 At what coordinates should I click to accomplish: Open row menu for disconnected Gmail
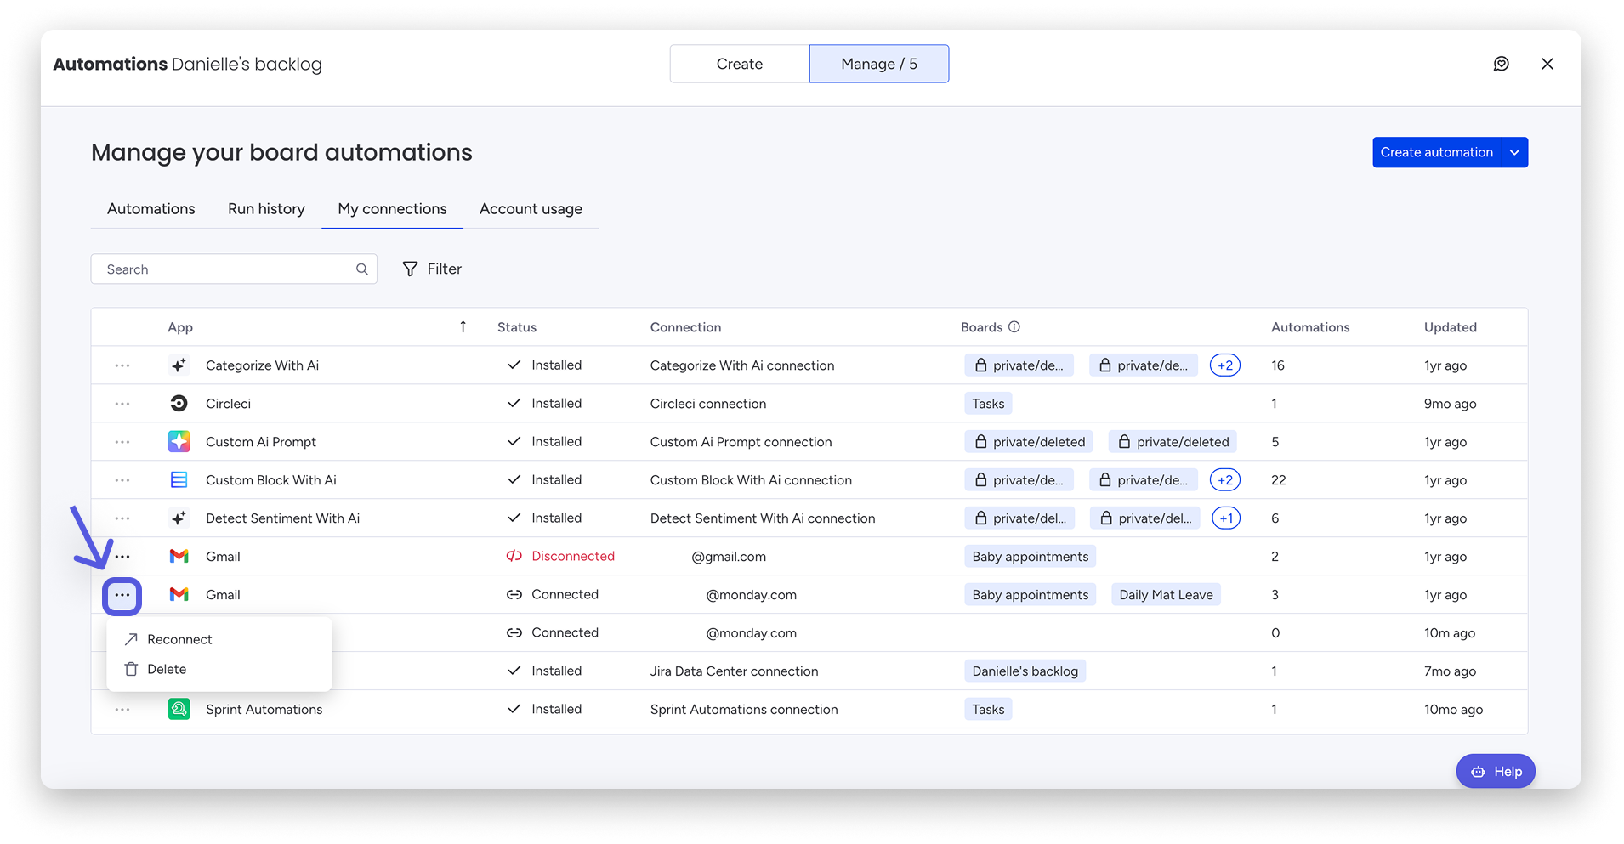coord(122,557)
